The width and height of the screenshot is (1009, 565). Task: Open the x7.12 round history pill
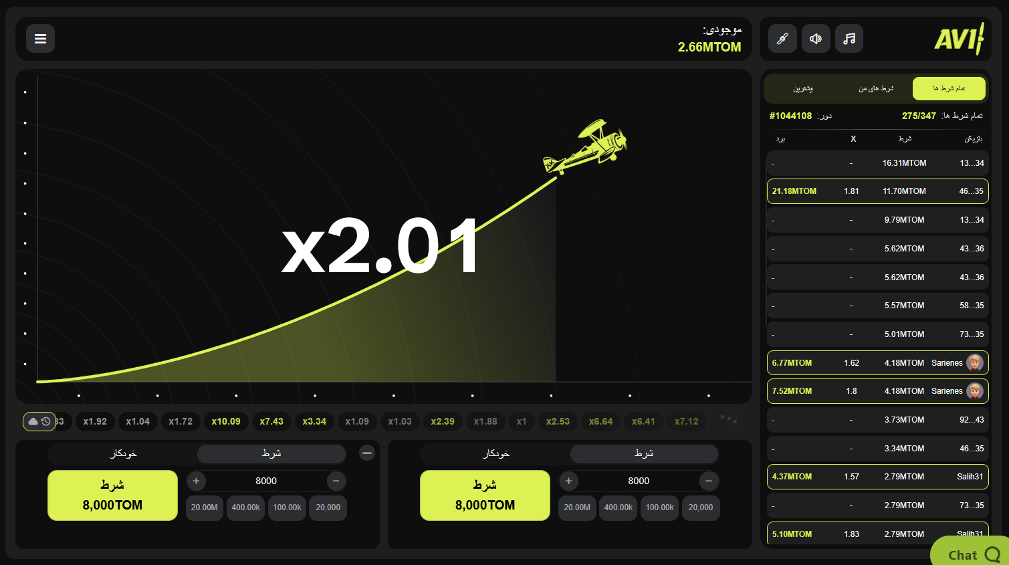686,421
